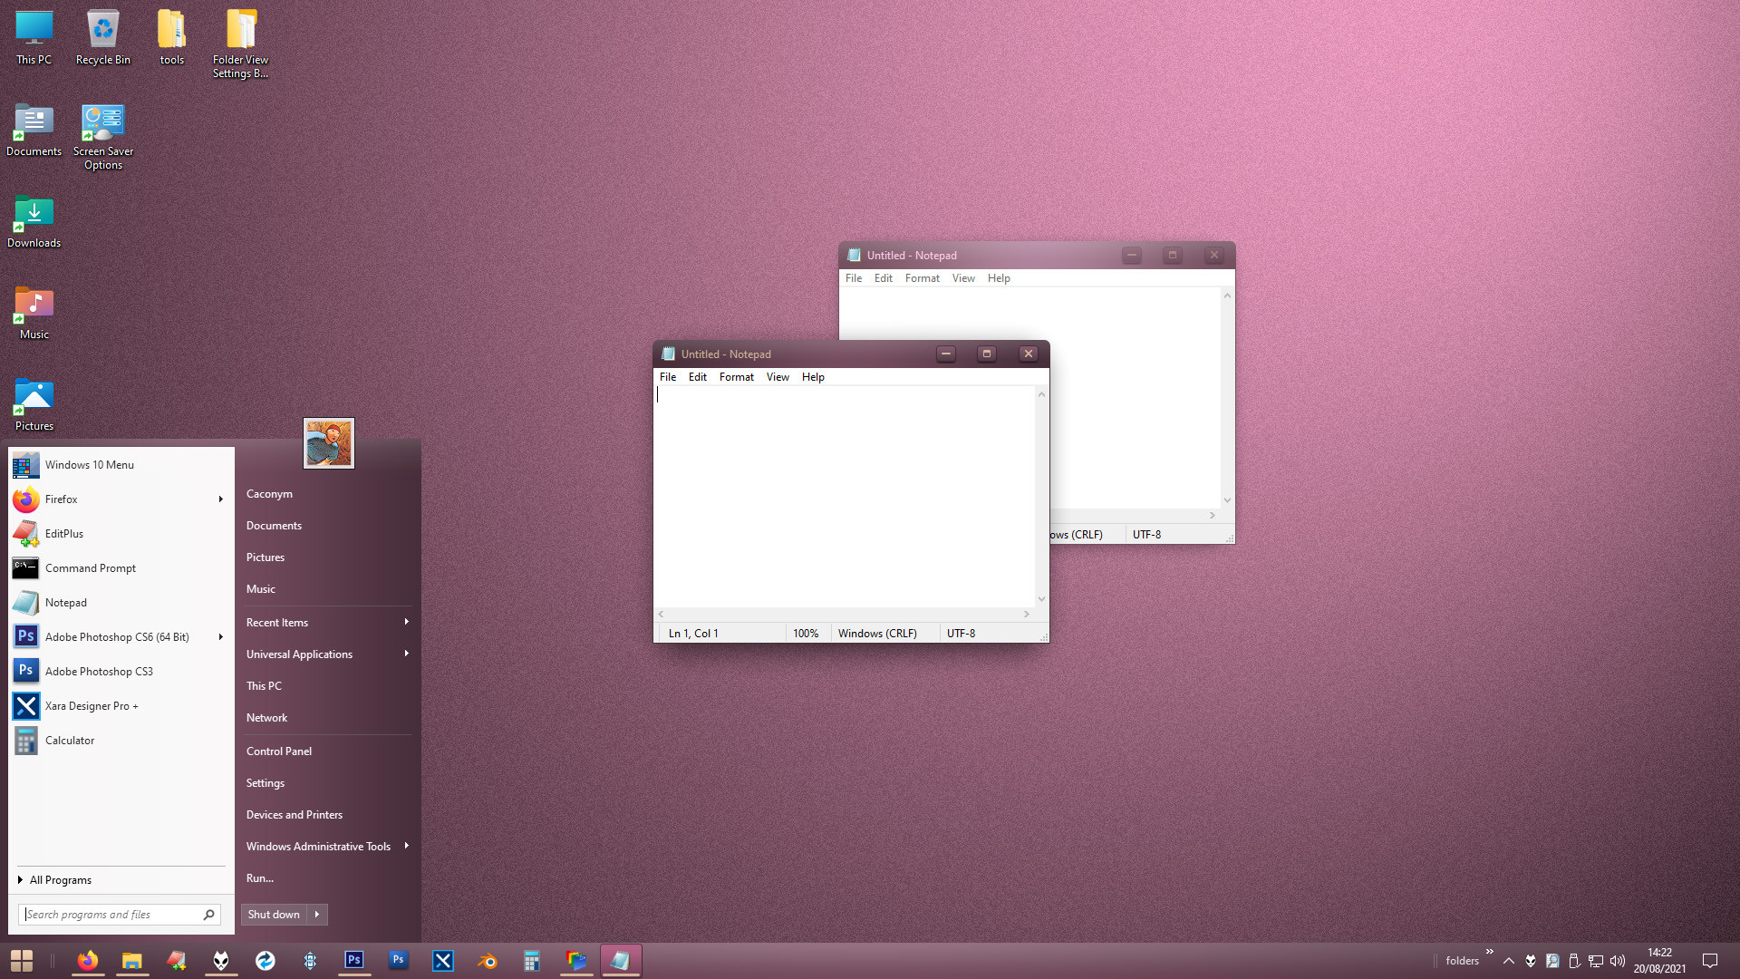Click the search programs and files field
The image size is (1740, 979).
coord(119,915)
